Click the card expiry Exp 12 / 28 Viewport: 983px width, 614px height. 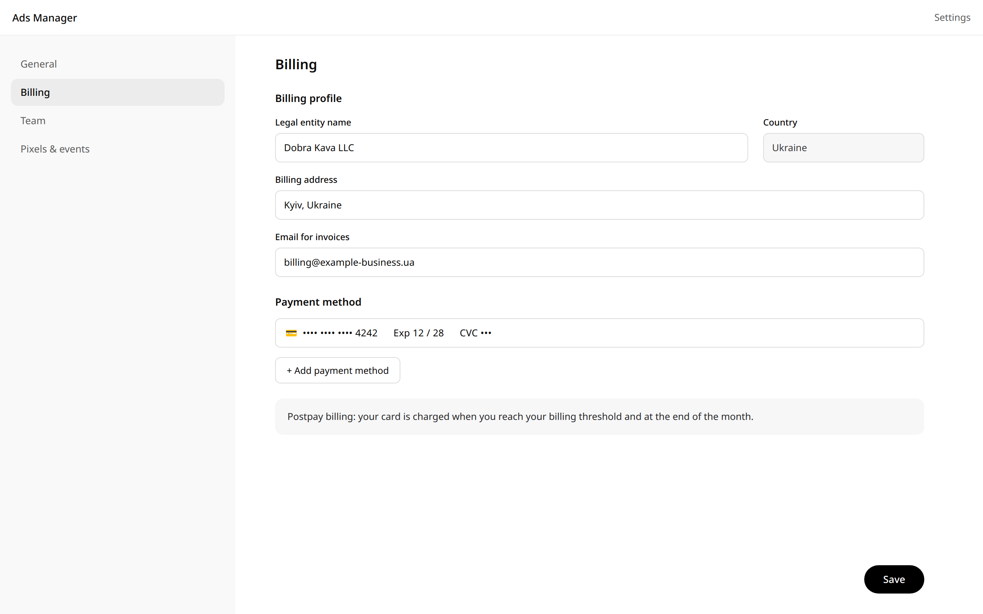tap(418, 333)
